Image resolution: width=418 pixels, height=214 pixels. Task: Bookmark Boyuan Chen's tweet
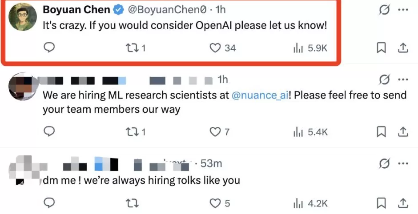tap(381, 48)
